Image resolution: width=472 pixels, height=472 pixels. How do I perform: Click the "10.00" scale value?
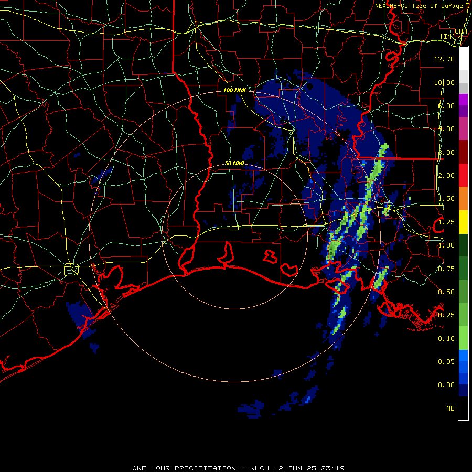[444, 82]
